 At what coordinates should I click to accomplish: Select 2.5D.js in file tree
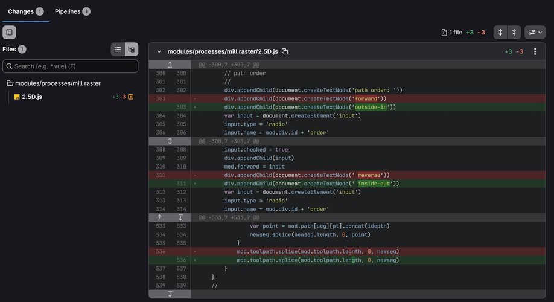[32, 97]
